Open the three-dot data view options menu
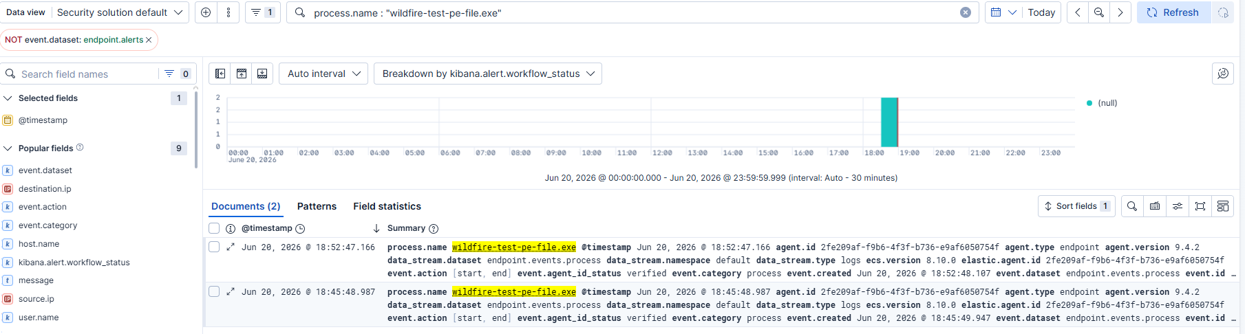 [x=228, y=12]
